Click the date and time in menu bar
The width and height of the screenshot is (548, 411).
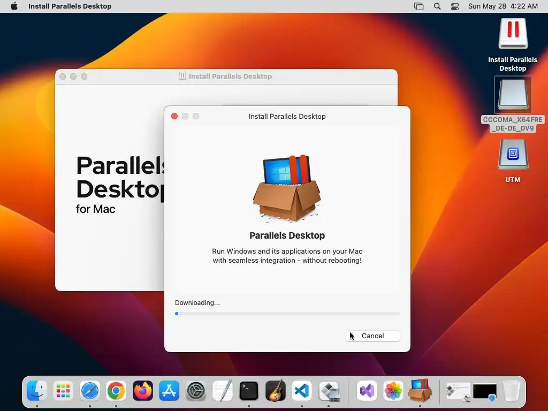[x=503, y=6]
